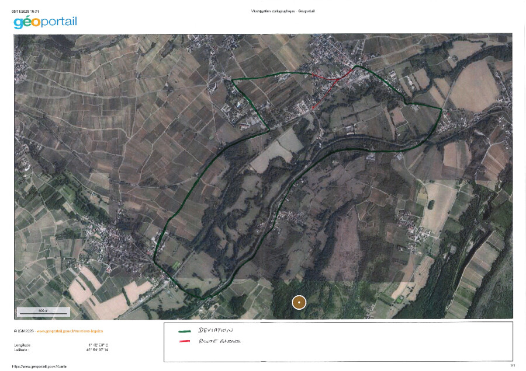Click the Longitude label
This screenshot has height=371, width=526.
point(23,345)
